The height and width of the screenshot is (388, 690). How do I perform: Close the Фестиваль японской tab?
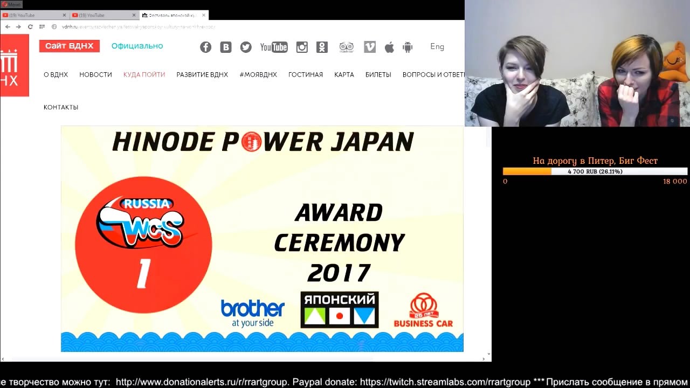pos(204,15)
